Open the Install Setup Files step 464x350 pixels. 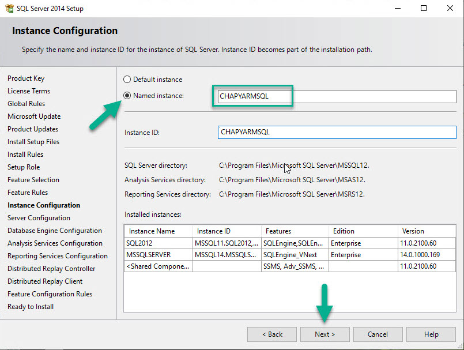click(33, 142)
